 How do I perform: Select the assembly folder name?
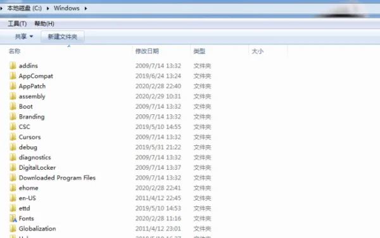32,97
